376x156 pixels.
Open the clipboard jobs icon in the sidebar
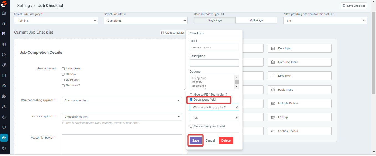point(4,34)
